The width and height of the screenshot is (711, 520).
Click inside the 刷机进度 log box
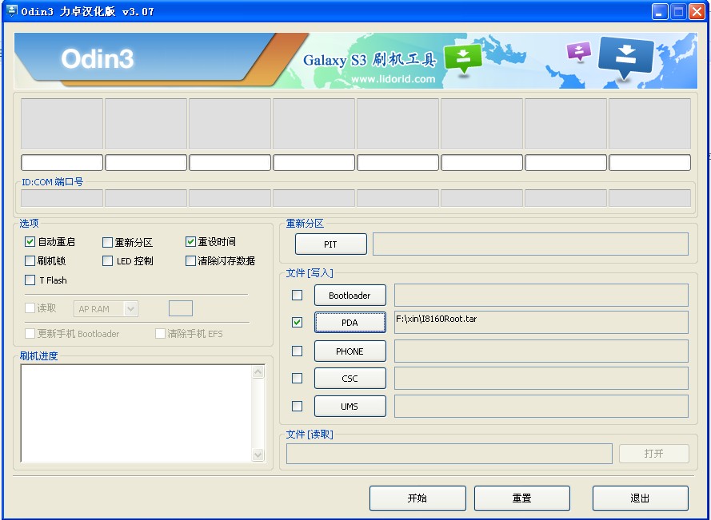click(x=136, y=413)
